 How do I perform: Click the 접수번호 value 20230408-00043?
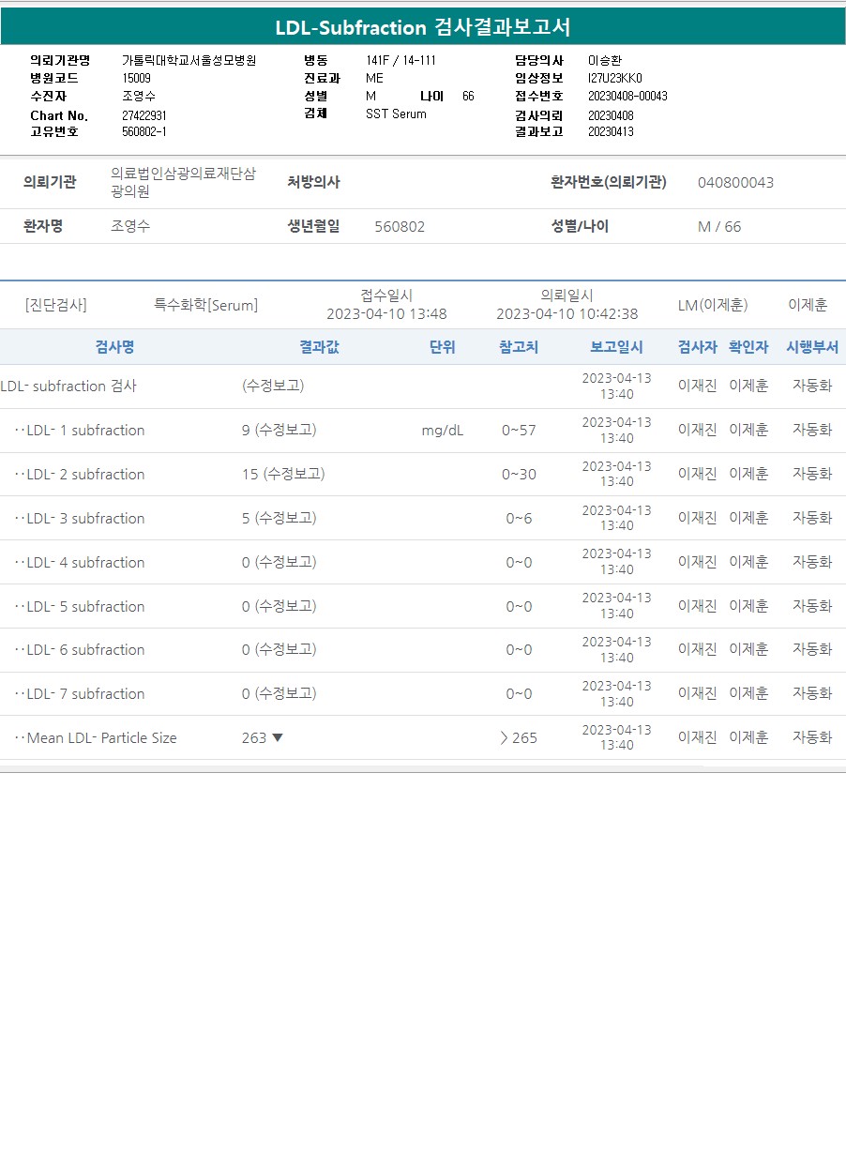pyautogui.click(x=627, y=96)
